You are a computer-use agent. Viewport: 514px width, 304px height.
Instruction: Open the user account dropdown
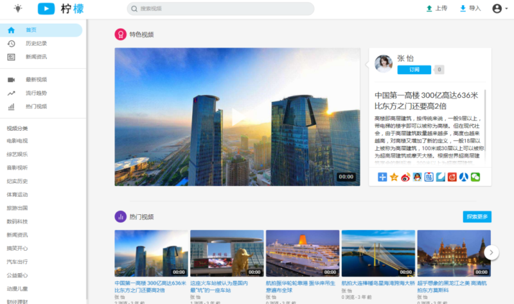point(500,8)
